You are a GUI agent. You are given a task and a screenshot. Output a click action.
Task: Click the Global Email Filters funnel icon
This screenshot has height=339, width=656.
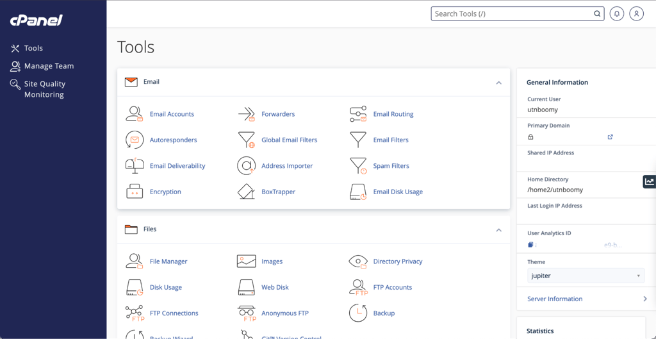point(247,140)
